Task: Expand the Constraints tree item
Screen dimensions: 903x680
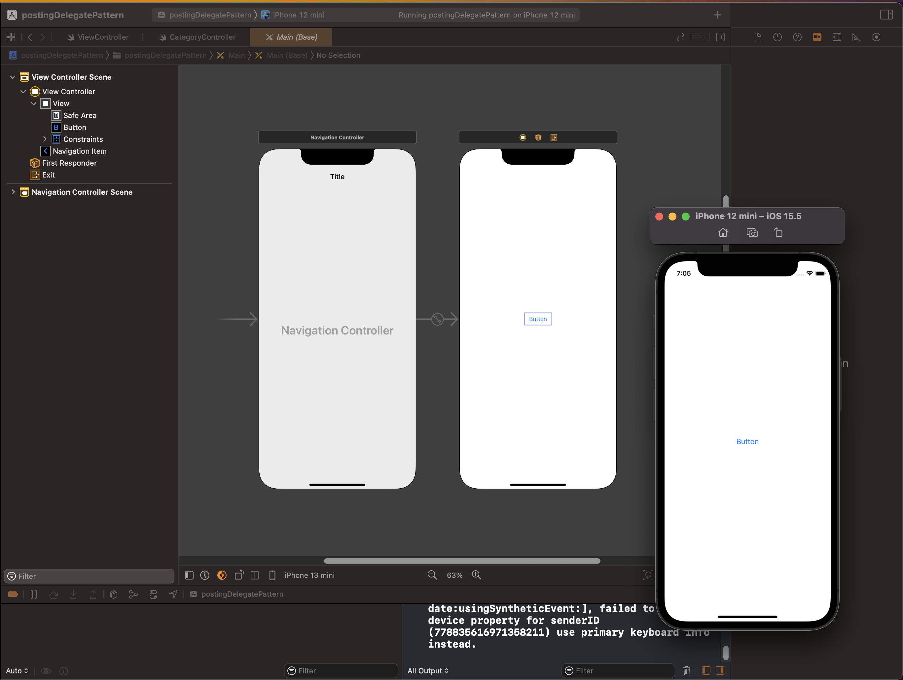Action: coord(45,139)
